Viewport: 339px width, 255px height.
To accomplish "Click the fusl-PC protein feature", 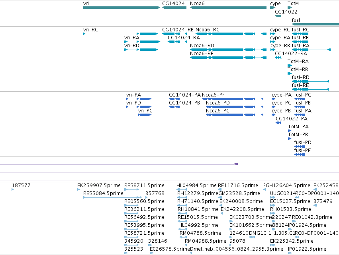I will (x=300, y=99).
